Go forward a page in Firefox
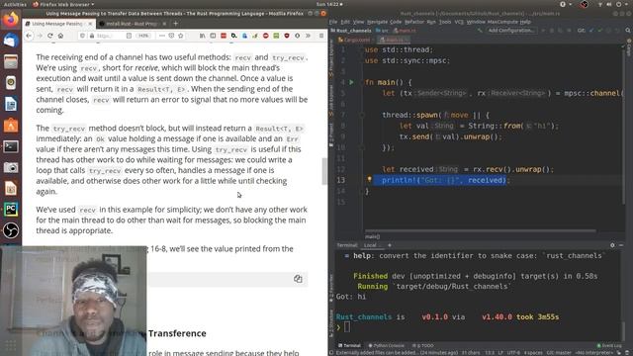Screen dimensions: 633x356 pos(40,36)
